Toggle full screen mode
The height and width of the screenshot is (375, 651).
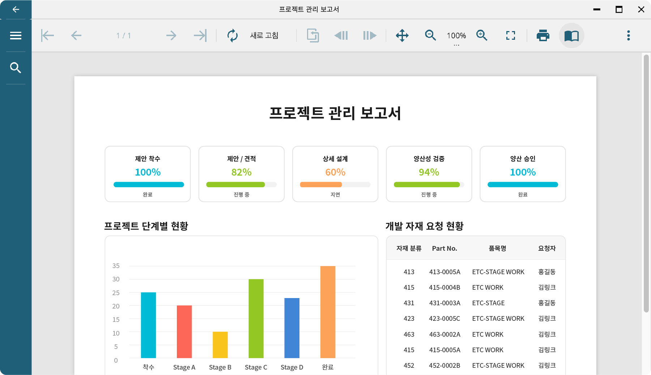tap(511, 35)
